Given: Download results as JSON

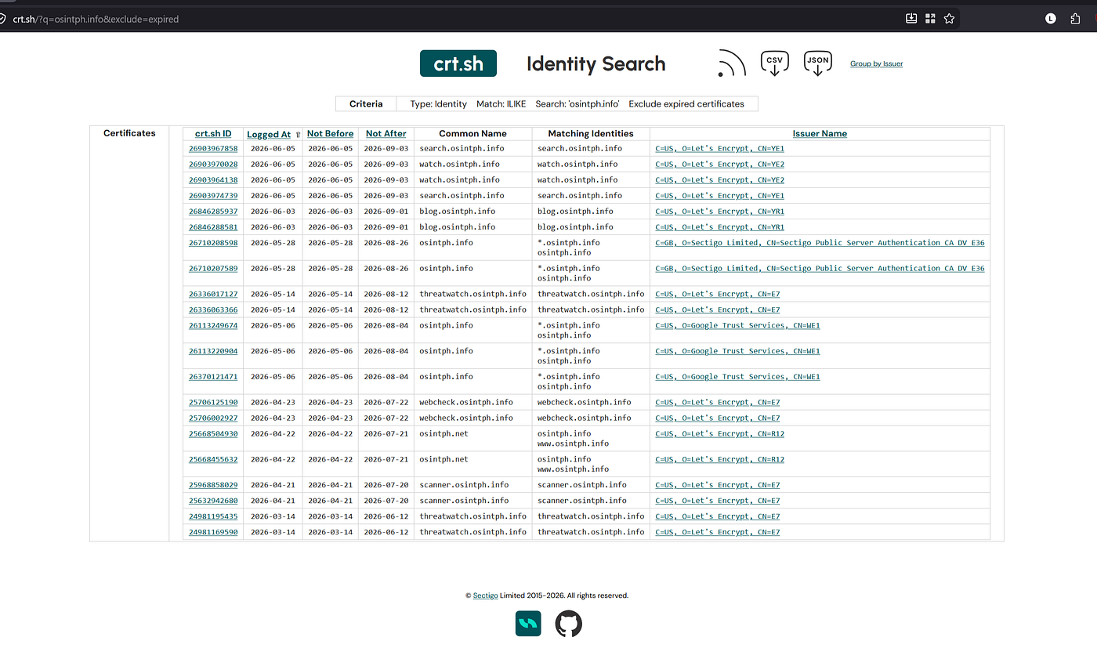Looking at the screenshot, I should [x=818, y=63].
